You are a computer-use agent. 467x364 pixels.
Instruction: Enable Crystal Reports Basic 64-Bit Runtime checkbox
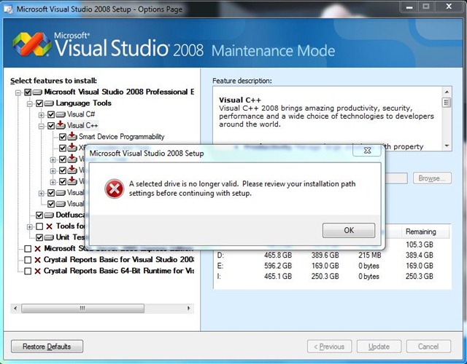coord(28,271)
